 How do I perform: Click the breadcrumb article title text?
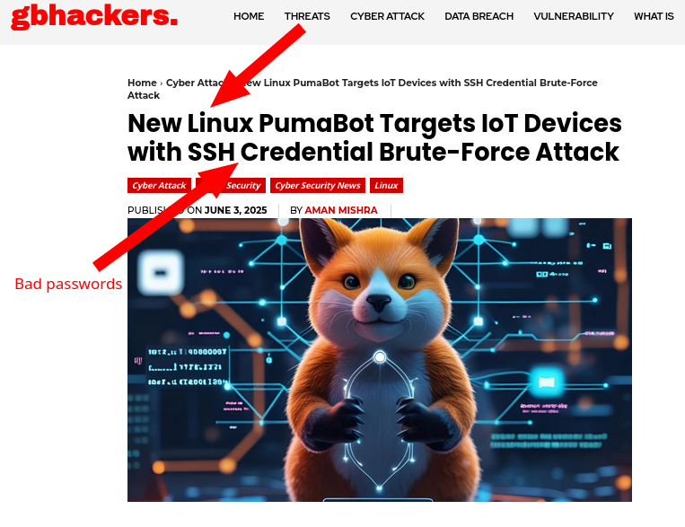point(362,89)
